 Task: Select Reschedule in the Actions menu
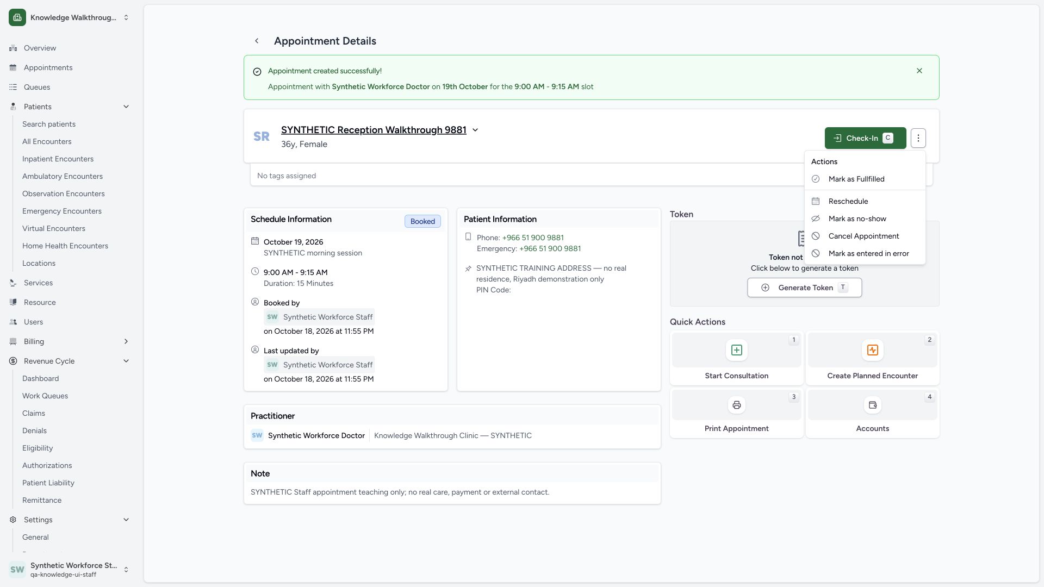point(865,202)
